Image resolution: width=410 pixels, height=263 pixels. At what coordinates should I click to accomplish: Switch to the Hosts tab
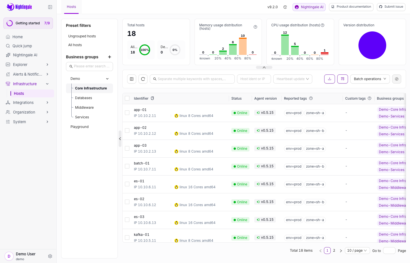71,7
